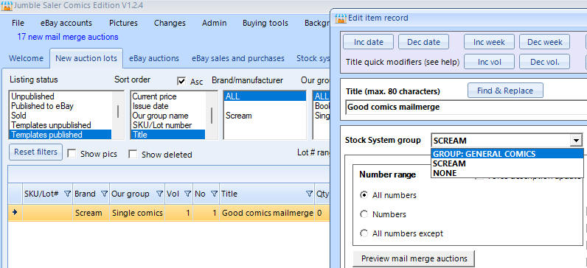
Task: Open the eBay accounts menu
Action: tap(66, 23)
